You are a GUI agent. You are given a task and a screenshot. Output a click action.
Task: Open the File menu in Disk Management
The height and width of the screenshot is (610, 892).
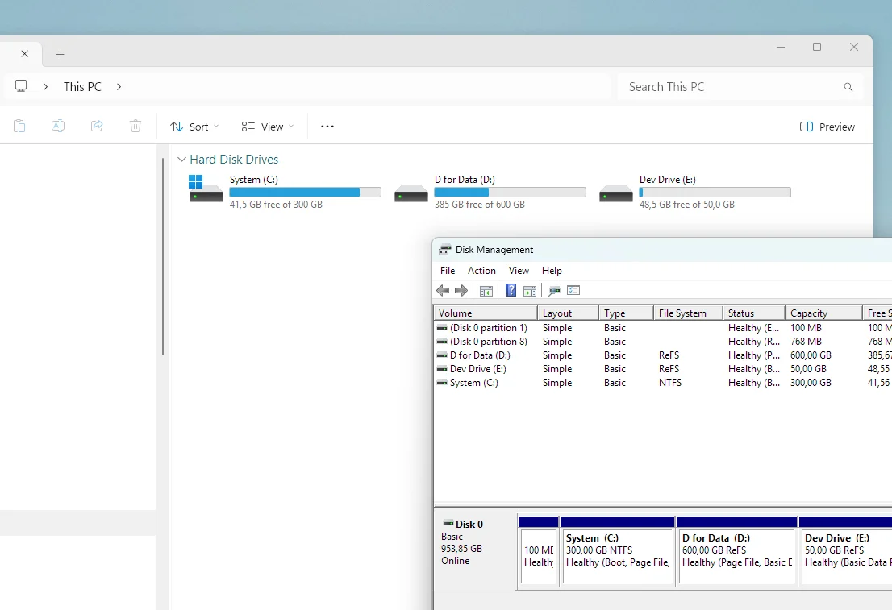(x=448, y=271)
